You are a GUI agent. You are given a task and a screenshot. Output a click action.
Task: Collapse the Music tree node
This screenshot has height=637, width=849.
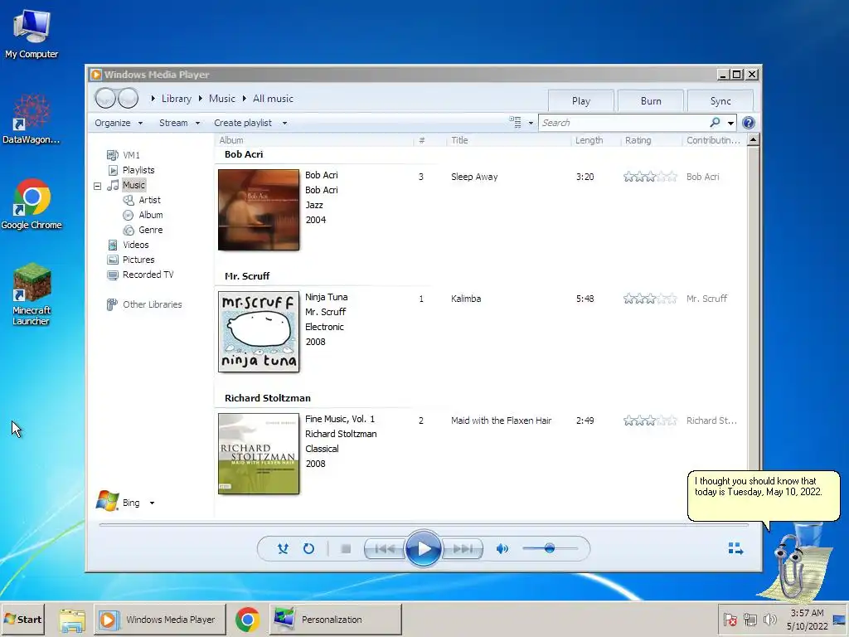pos(98,186)
